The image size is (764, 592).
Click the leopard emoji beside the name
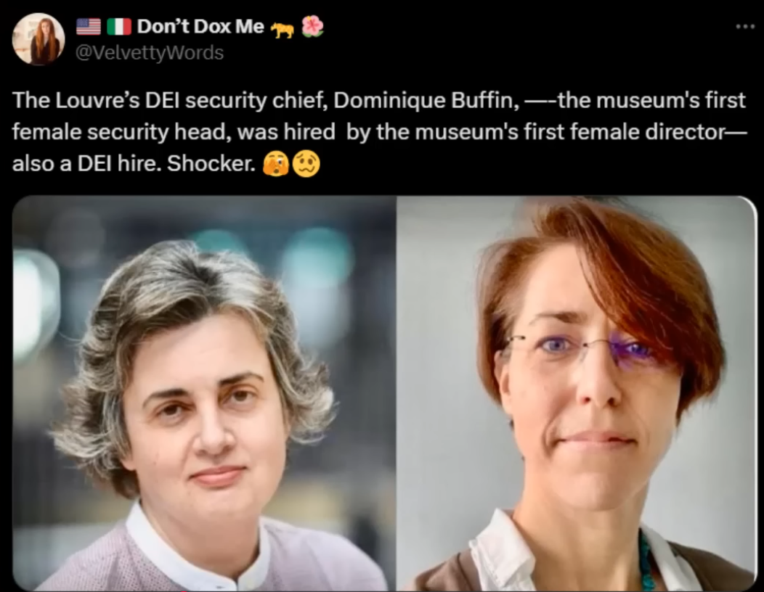pyautogui.click(x=282, y=30)
